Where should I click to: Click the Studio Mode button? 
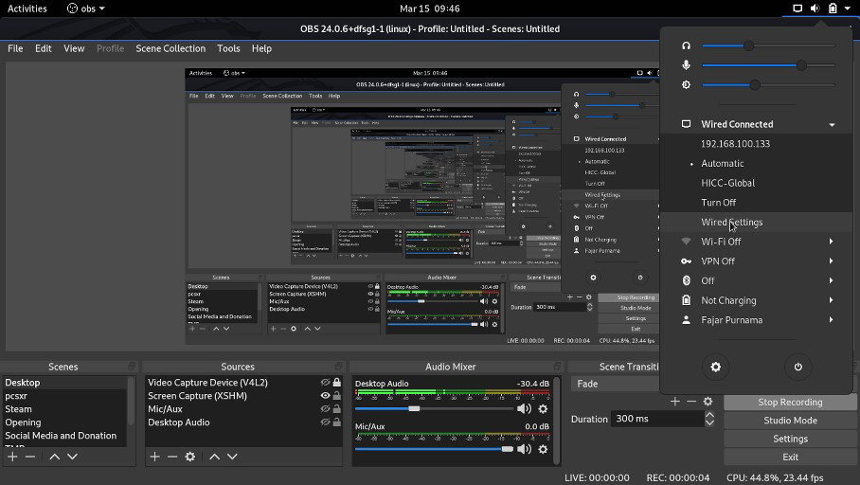point(790,421)
